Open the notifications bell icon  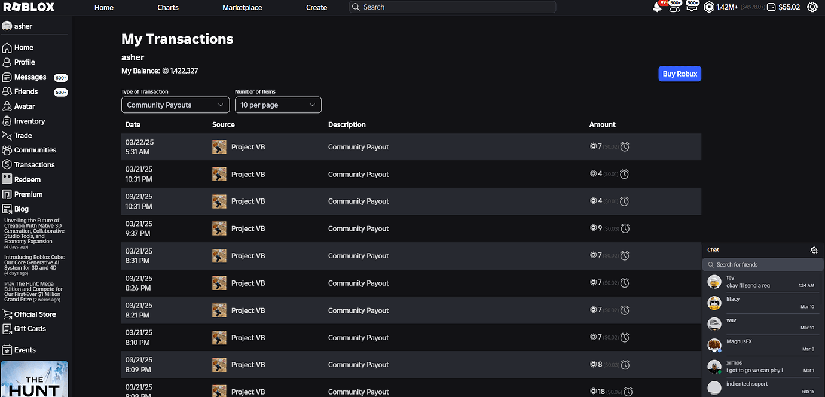(658, 7)
